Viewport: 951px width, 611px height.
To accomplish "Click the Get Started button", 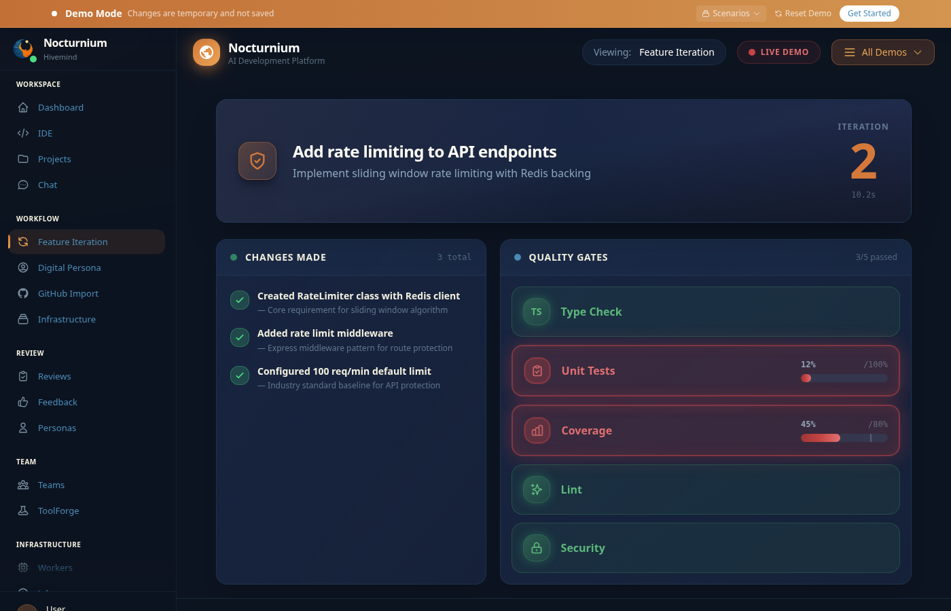I will point(869,14).
